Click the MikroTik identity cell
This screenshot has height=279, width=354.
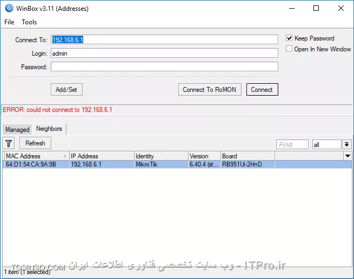tap(161, 164)
